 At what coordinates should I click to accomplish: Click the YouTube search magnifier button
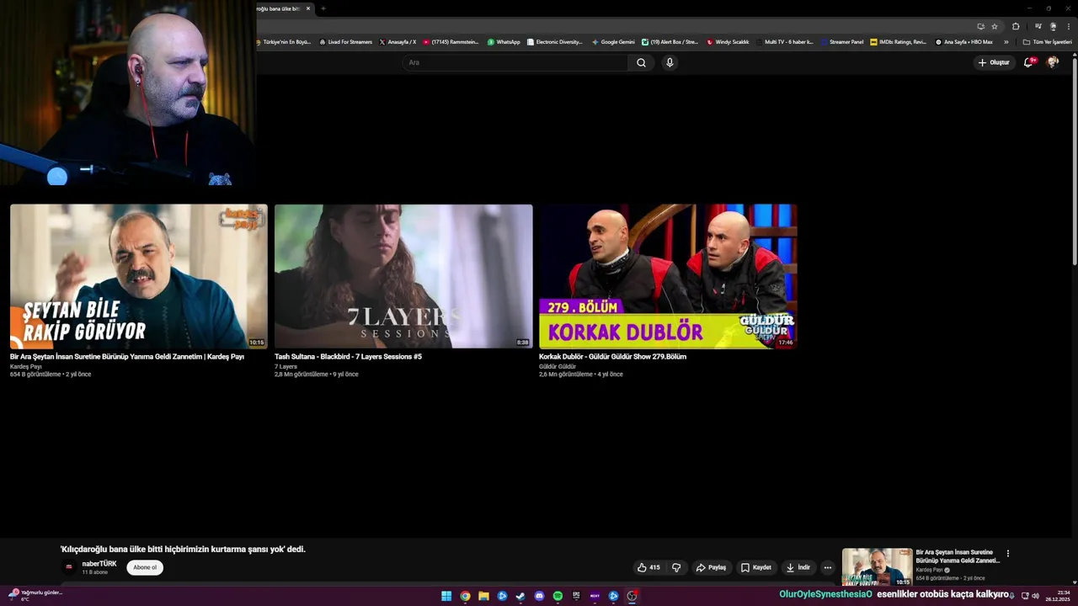[x=641, y=62]
